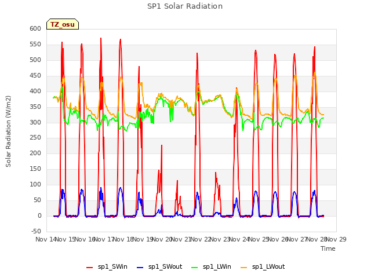Click the 150 y-axis tick label

[35, 169]
